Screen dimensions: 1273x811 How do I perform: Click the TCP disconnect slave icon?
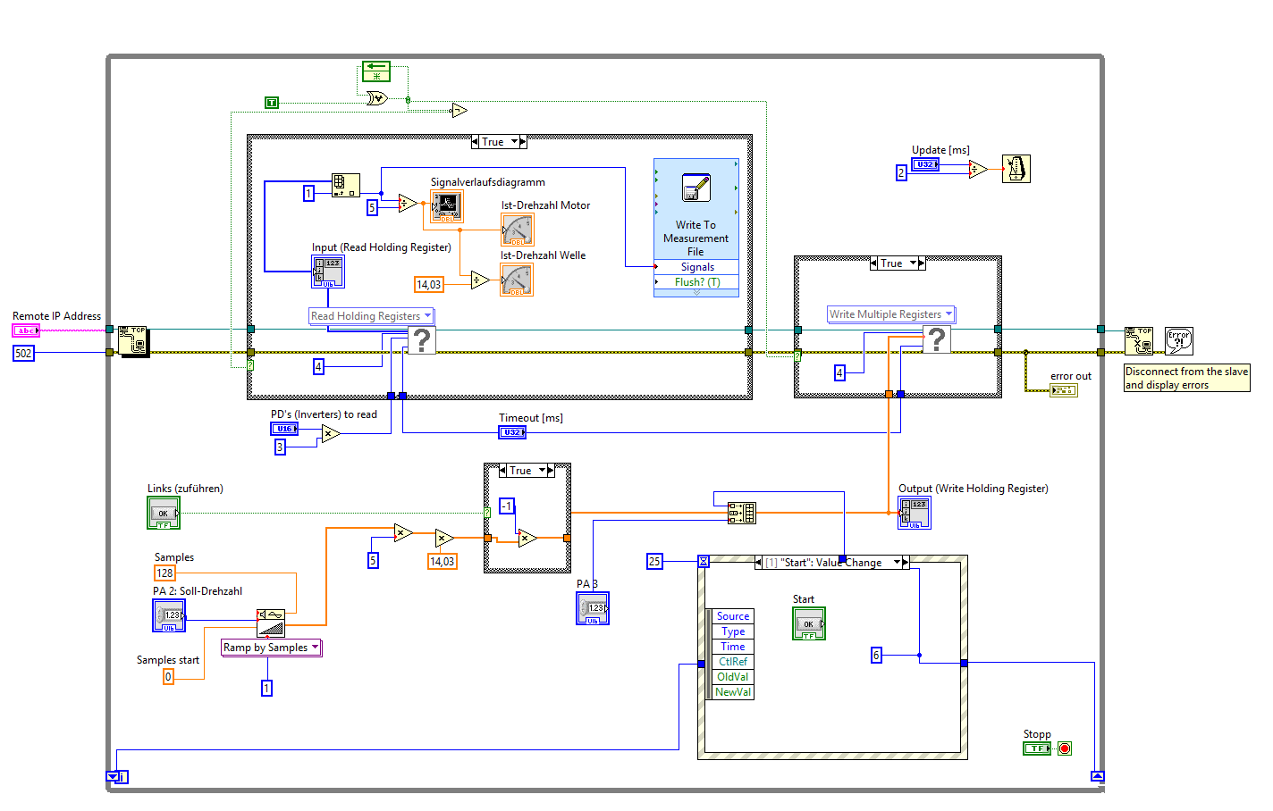click(1139, 341)
